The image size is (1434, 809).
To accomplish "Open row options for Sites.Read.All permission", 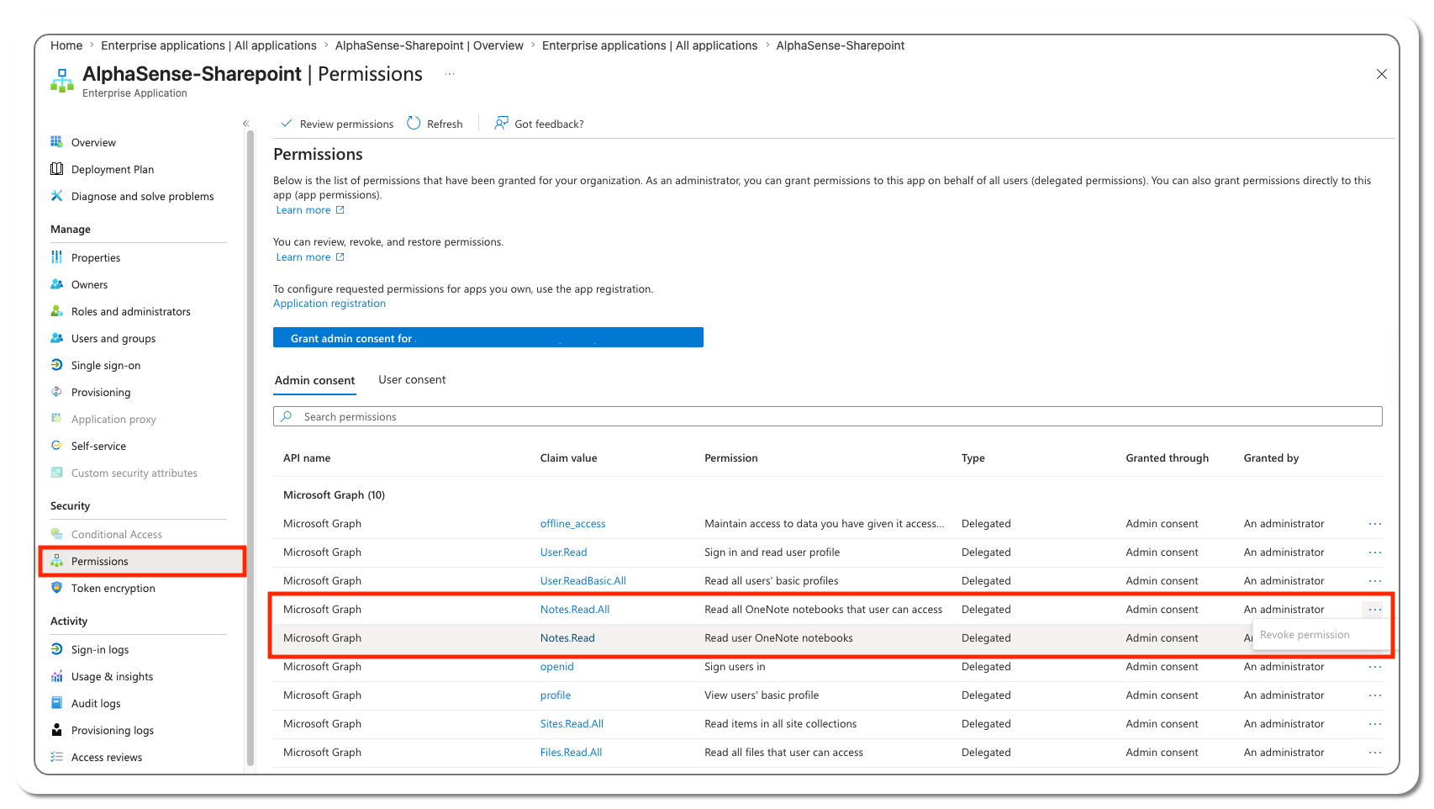I will click(x=1374, y=724).
